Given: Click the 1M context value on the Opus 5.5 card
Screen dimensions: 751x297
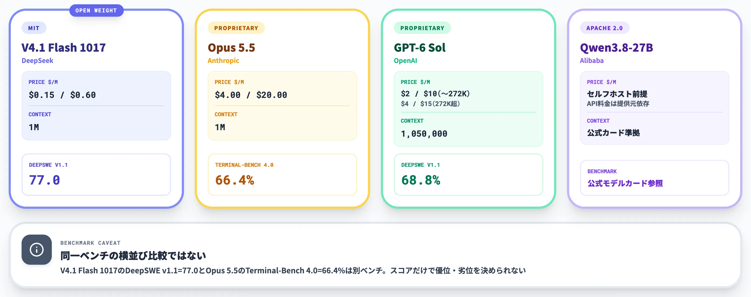Looking at the screenshot, I should pos(220,127).
